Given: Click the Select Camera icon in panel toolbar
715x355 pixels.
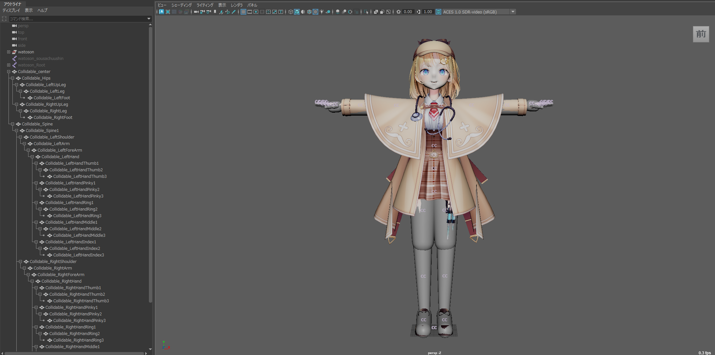Looking at the screenshot, I should 196,12.
